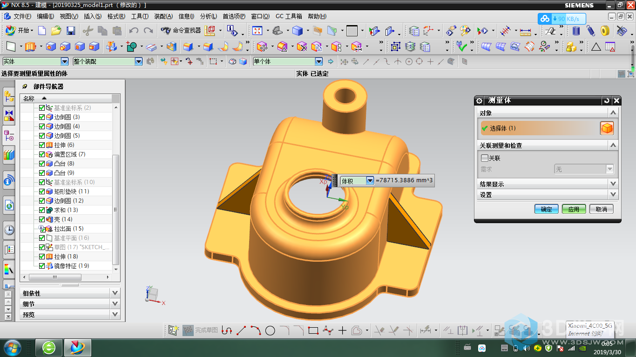
Task: Uncheck Extrude (6) feature checkbox
Action: tap(42, 145)
